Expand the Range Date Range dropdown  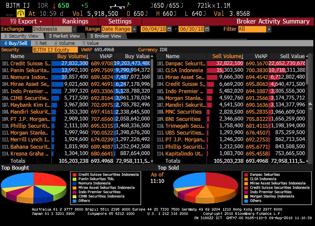click(134, 29)
